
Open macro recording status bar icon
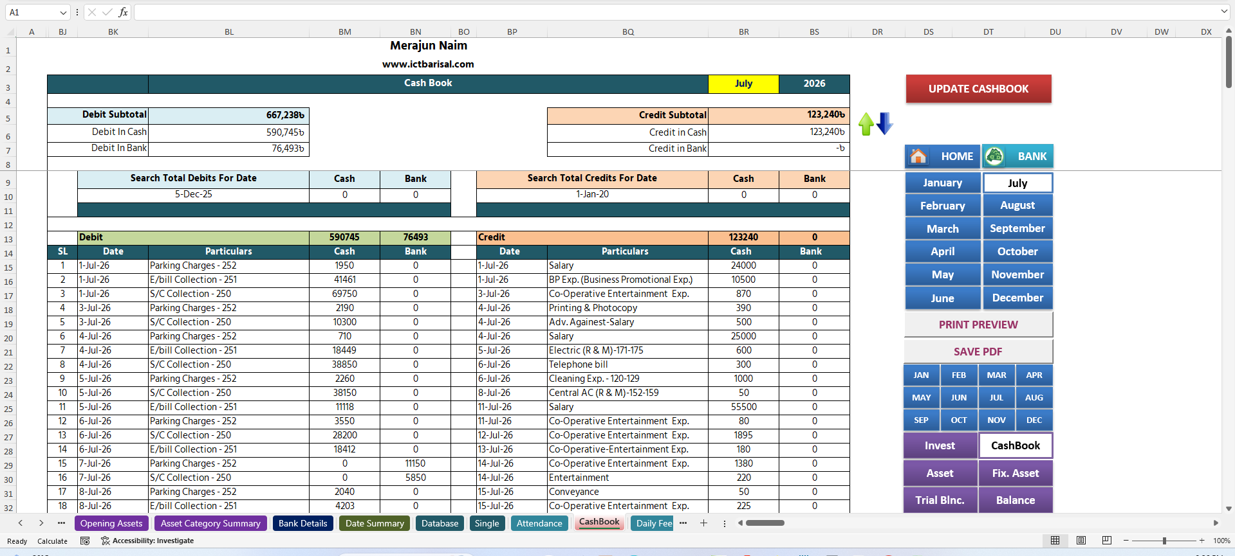click(x=85, y=541)
